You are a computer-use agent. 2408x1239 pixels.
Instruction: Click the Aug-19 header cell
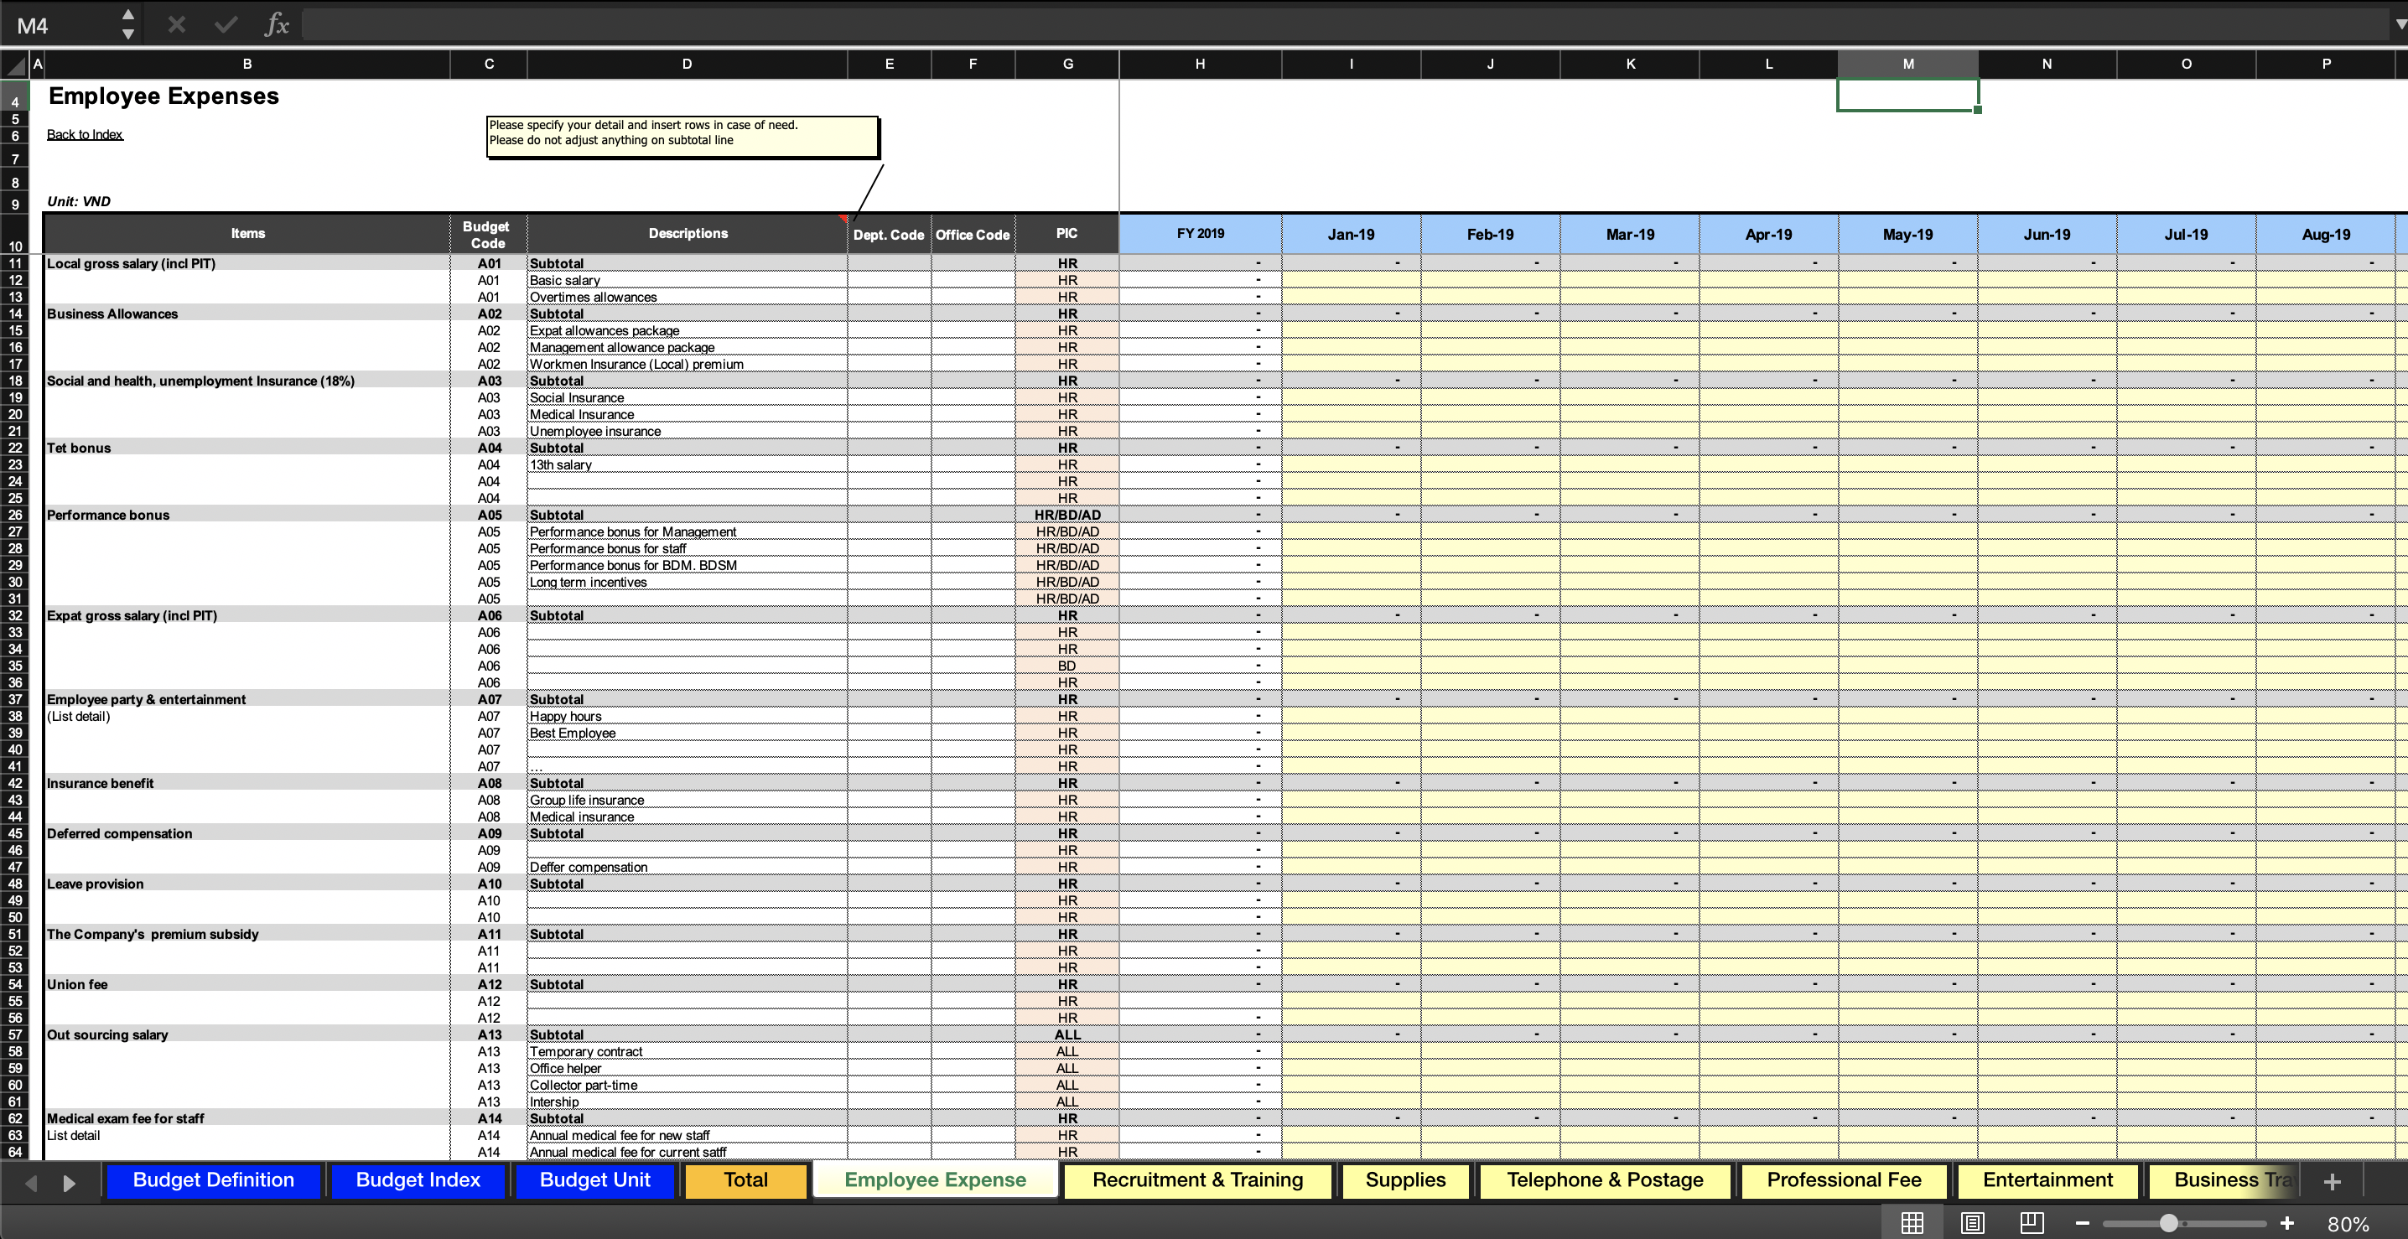[2326, 234]
